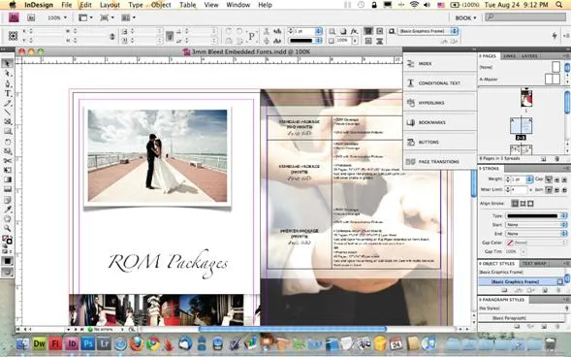Align stroke to inside
The image size is (571, 357).
pyautogui.click(x=523, y=204)
